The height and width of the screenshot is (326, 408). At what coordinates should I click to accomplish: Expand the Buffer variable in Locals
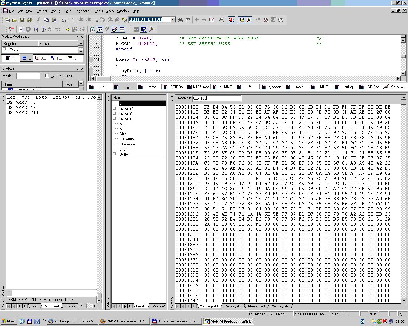(114, 154)
